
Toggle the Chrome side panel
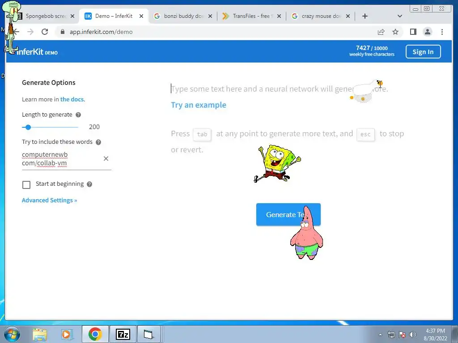(x=413, y=32)
